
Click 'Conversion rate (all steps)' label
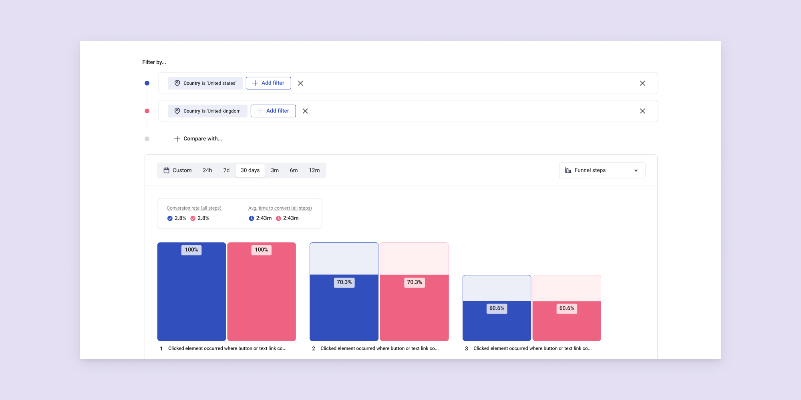[194, 208]
